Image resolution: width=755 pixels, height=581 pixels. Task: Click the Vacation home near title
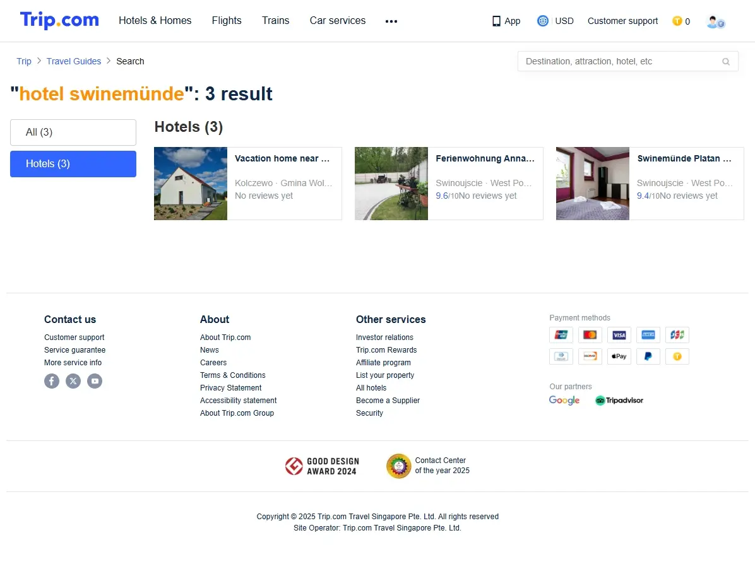(x=282, y=159)
